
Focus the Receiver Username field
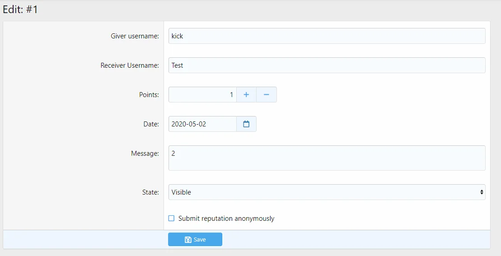(327, 65)
